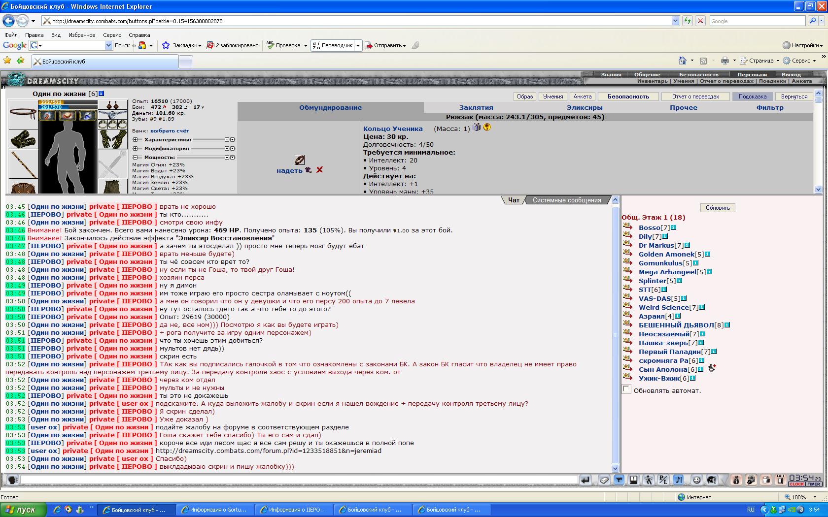Click private message icon next to Bosso
828x517 pixels.
[627, 226]
